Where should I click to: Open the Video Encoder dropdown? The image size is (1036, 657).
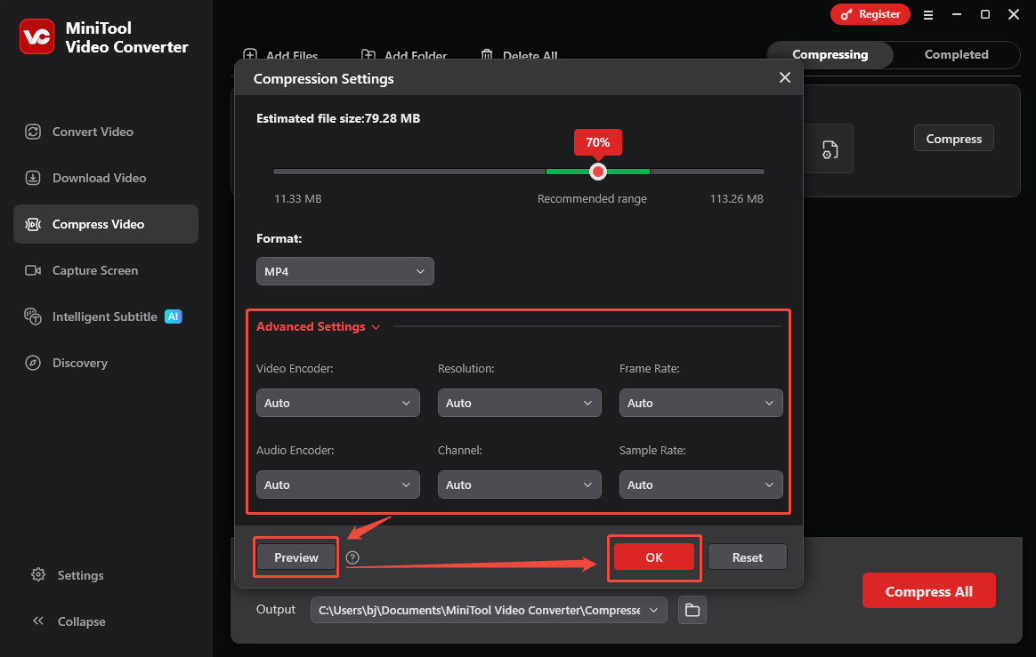point(337,403)
